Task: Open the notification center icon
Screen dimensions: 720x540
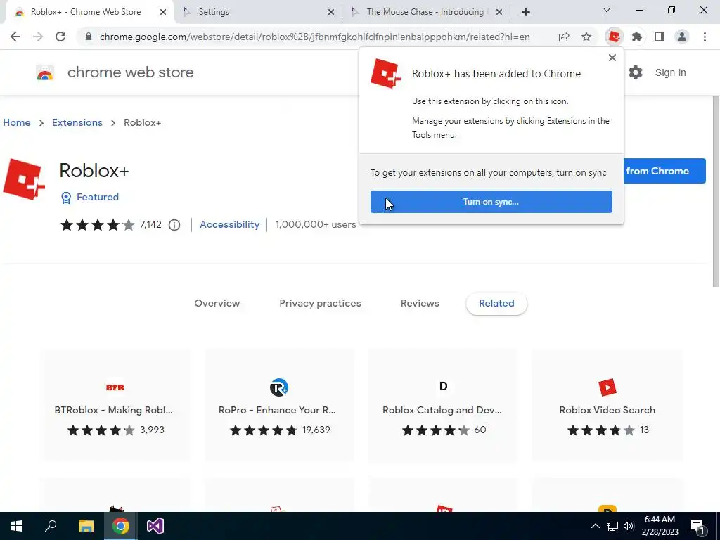Action: (x=698, y=527)
